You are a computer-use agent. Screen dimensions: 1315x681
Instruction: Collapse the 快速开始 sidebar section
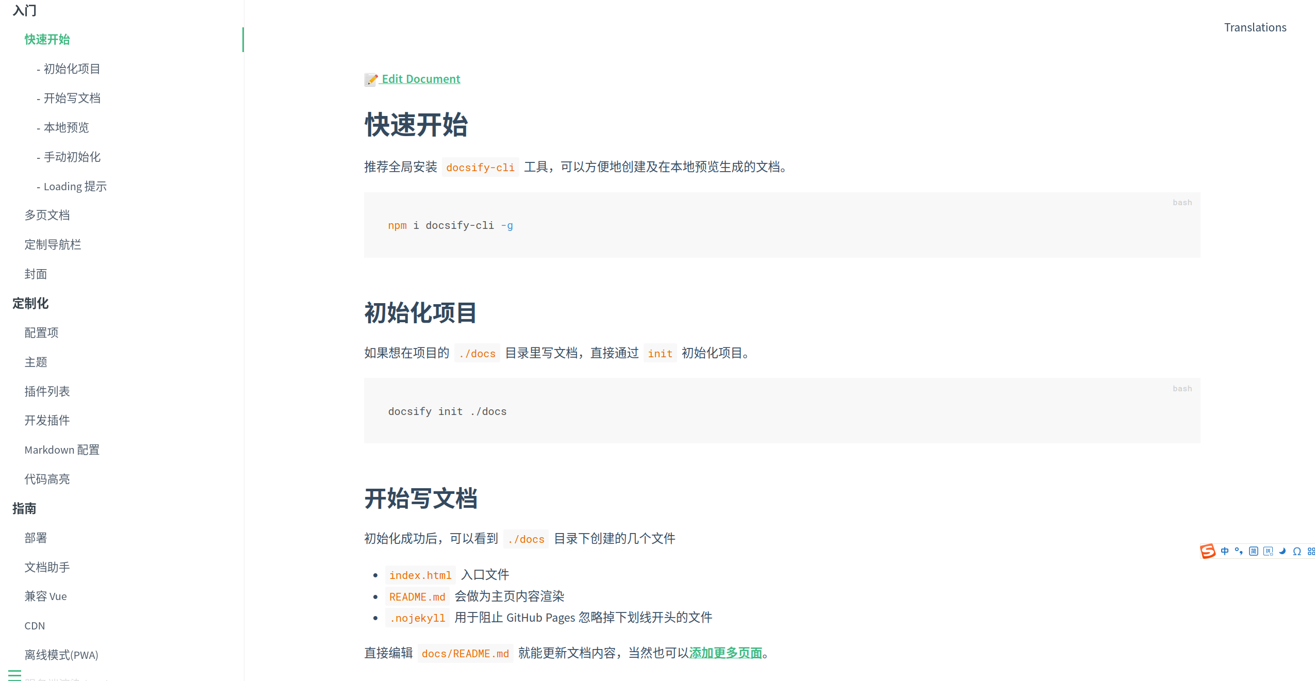tap(47, 40)
